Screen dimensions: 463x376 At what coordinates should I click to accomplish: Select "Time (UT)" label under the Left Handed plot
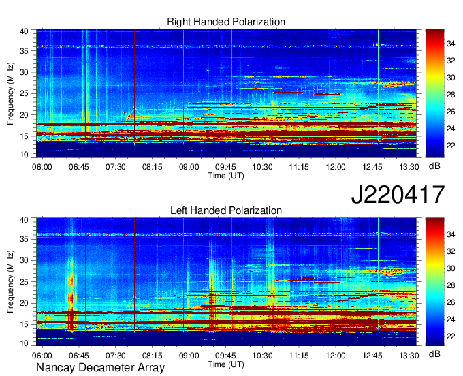pos(226,364)
